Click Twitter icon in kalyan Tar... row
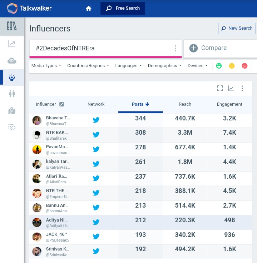 pos(96,164)
